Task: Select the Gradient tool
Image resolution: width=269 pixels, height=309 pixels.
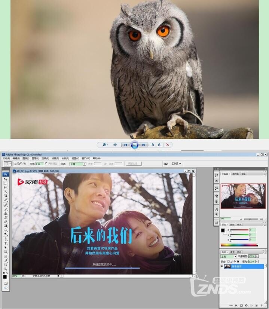Action: pos(6,226)
